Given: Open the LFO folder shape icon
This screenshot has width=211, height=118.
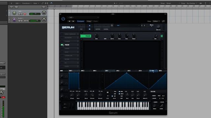Looking at the screenshot, I should point(107,92).
